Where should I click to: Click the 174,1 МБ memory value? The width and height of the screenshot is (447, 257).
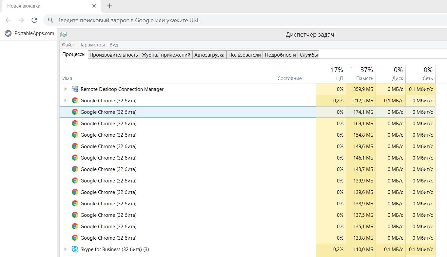(363, 112)
